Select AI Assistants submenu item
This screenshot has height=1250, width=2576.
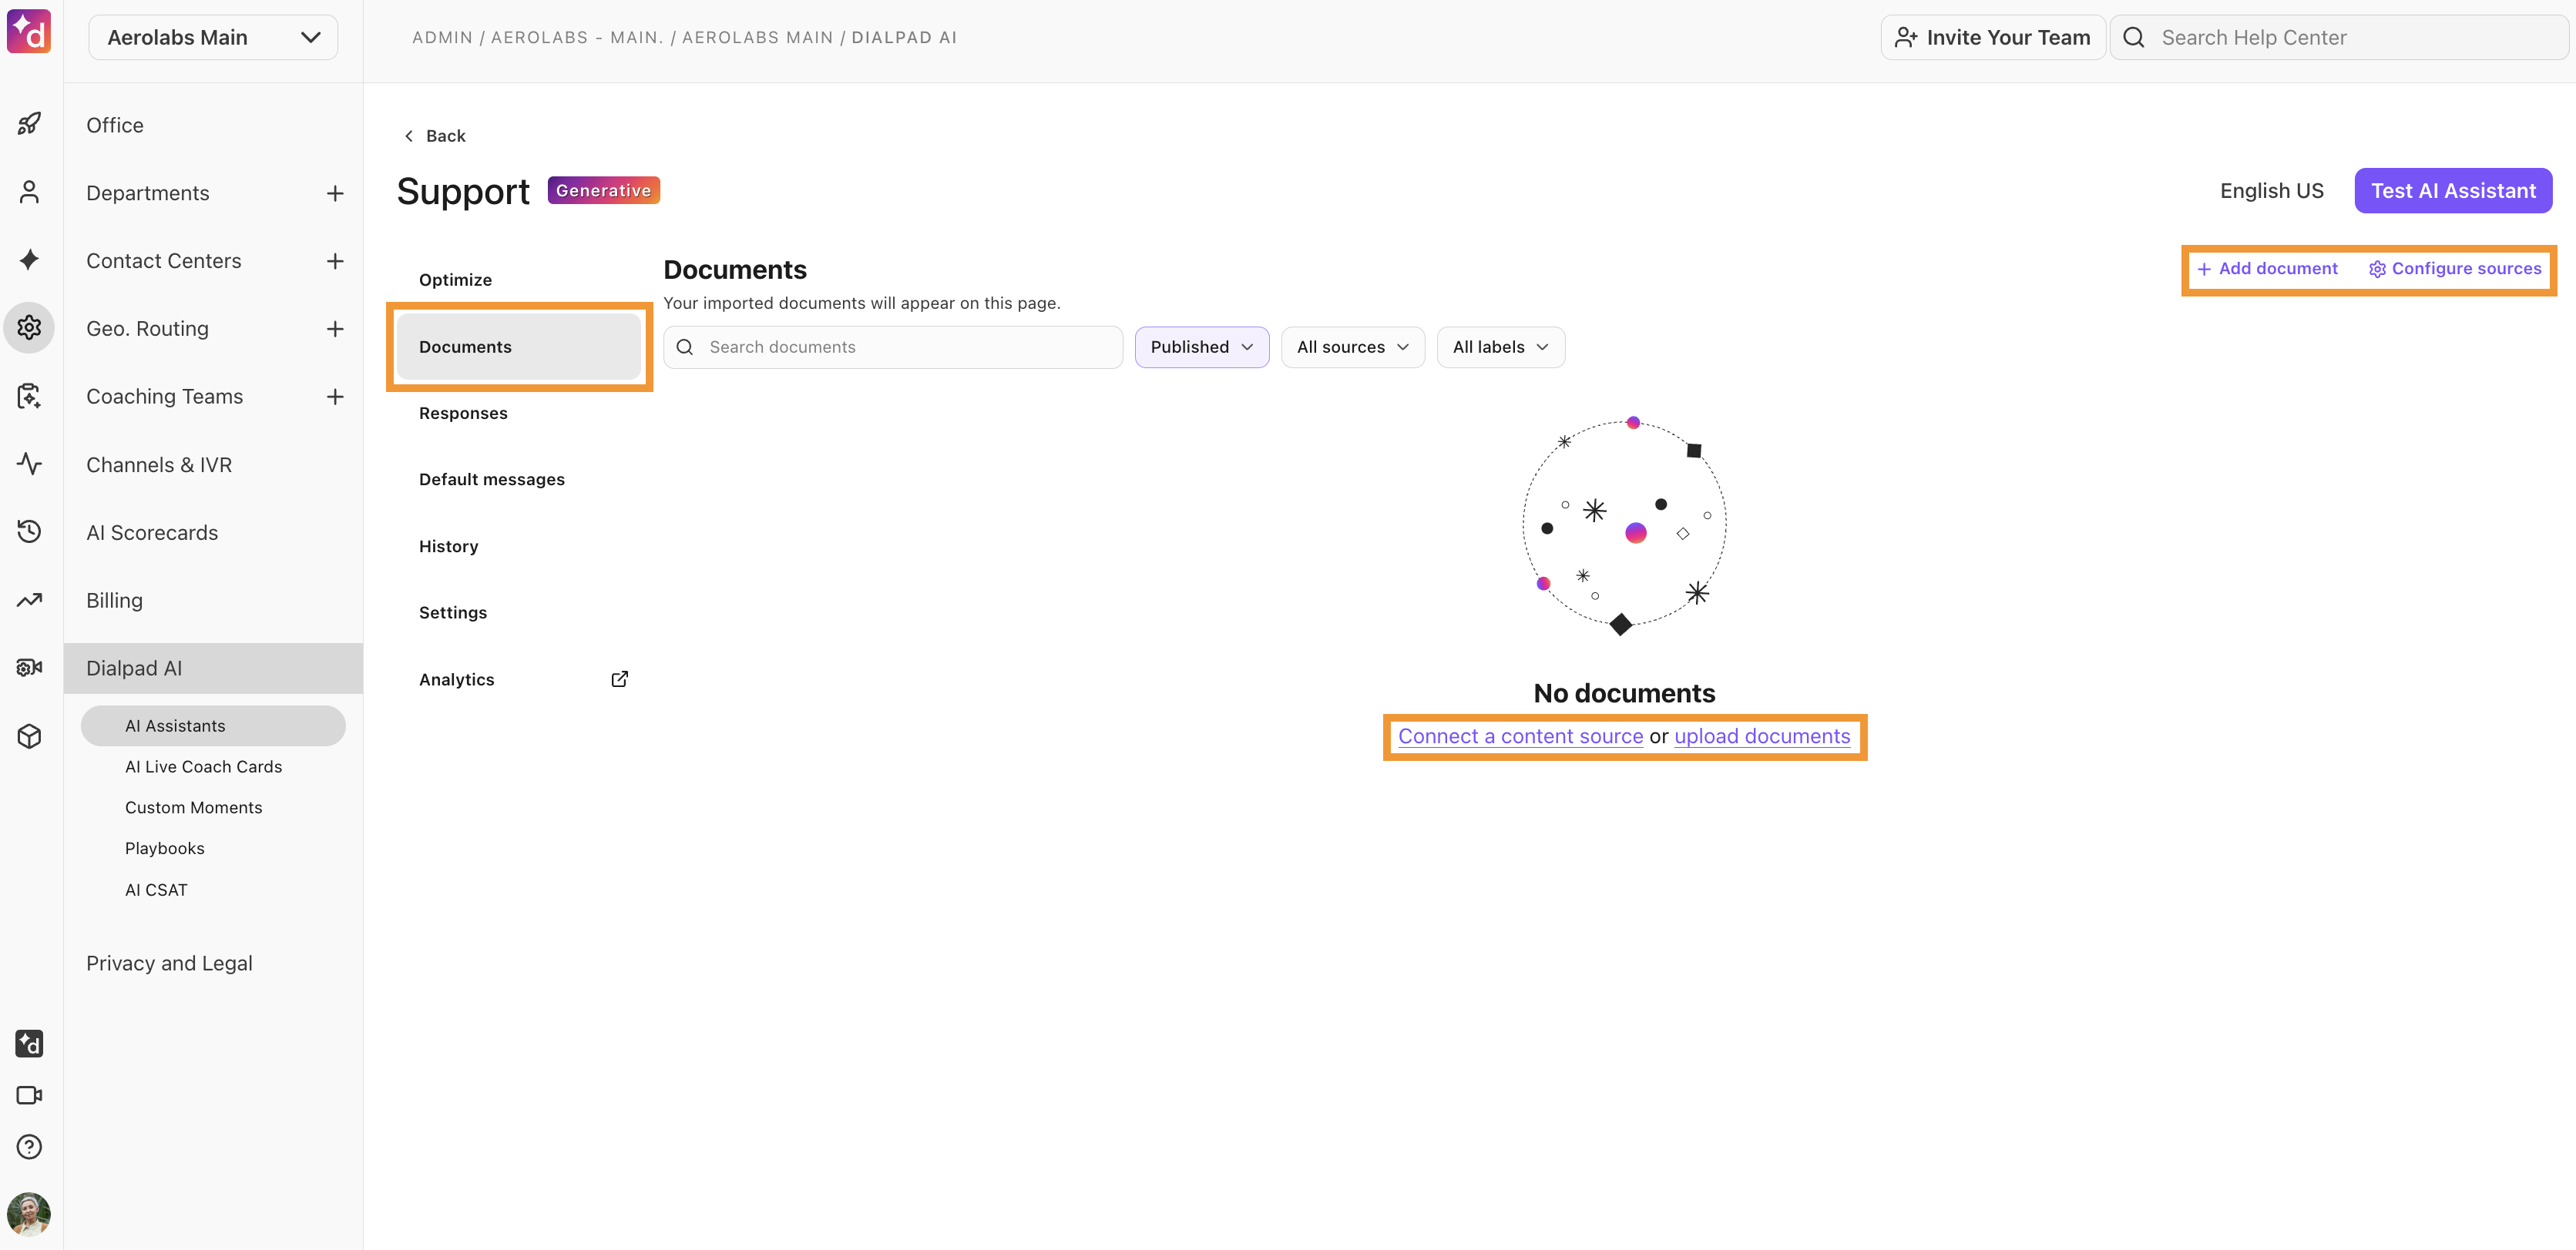click(213, 726)
